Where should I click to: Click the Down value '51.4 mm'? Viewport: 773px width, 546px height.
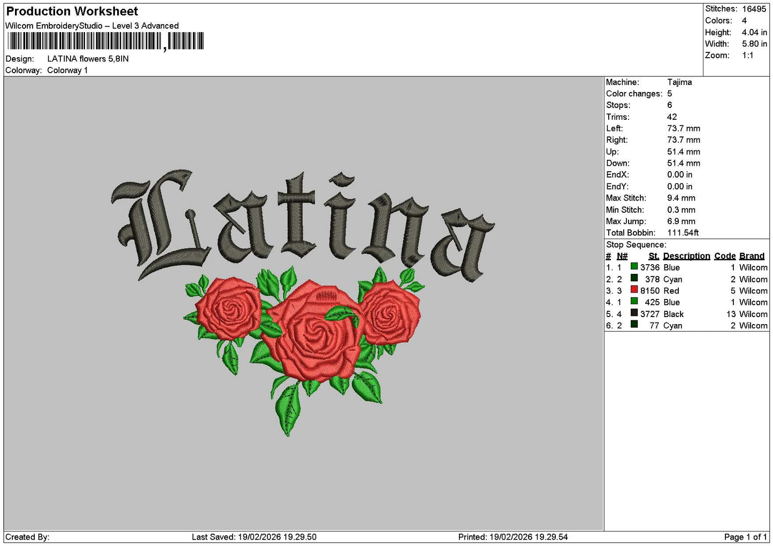(x=684, y=163)
